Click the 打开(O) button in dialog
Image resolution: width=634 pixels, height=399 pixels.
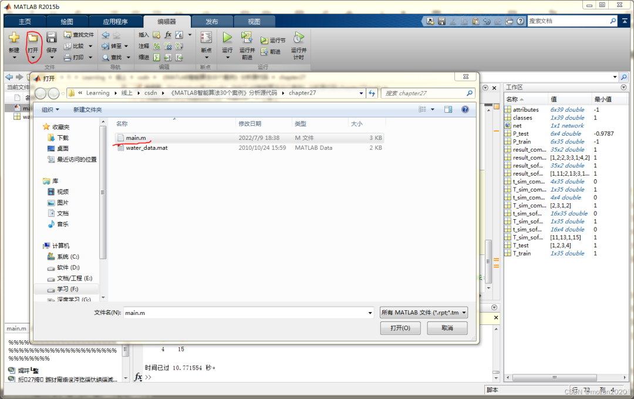tap(400, 328)
